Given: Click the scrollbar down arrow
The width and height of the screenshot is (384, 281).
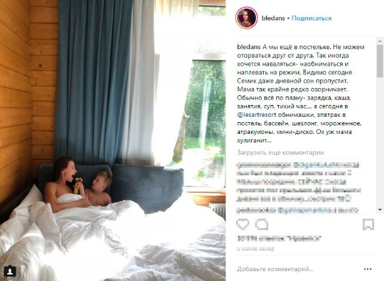Looking at the screenshot, I should coord(380,209).
